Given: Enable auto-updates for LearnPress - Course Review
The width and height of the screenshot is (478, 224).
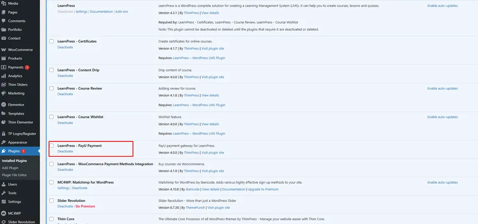Looking at the screenshot, I should [442, 88].
